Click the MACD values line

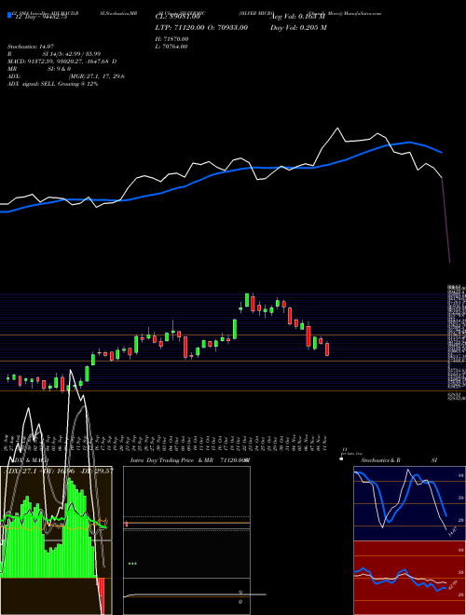click(62, 61)
